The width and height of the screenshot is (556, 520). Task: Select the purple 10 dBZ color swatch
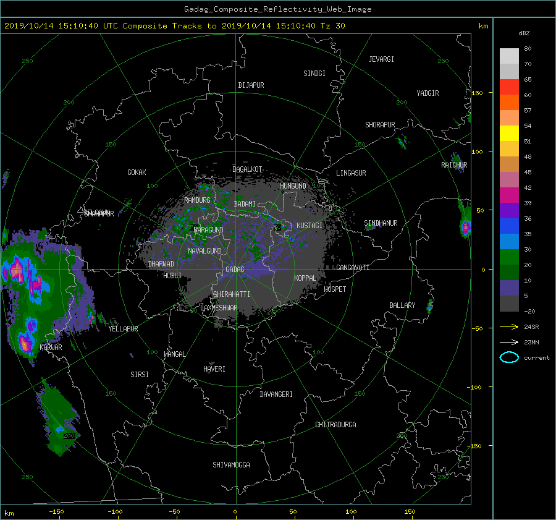509,288
